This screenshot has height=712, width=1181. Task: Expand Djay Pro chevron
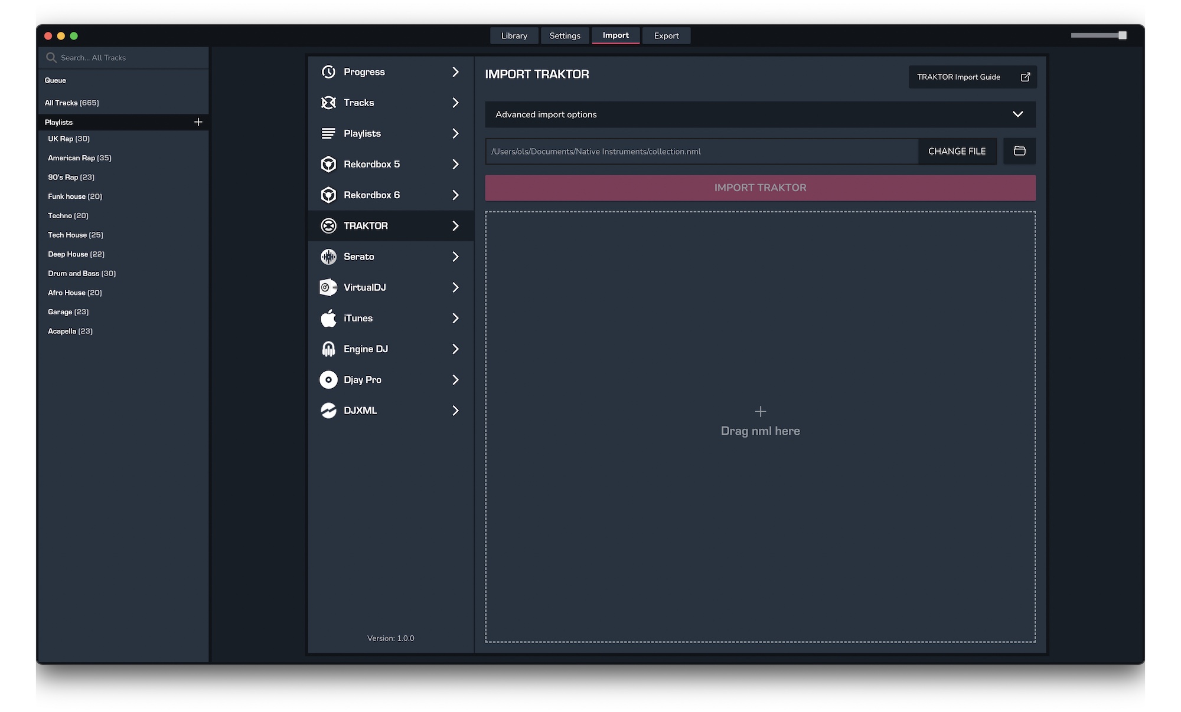pyautogui.click(x=455, y=380)
